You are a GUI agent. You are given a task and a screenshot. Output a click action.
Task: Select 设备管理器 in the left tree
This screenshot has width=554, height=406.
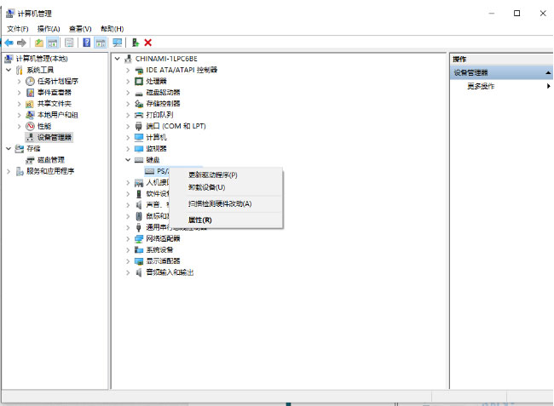[55, 137]
